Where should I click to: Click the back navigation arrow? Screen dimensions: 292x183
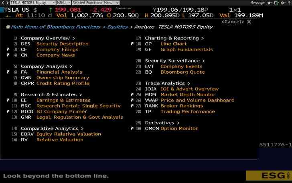pyautogui.click(x=2, y=3)
